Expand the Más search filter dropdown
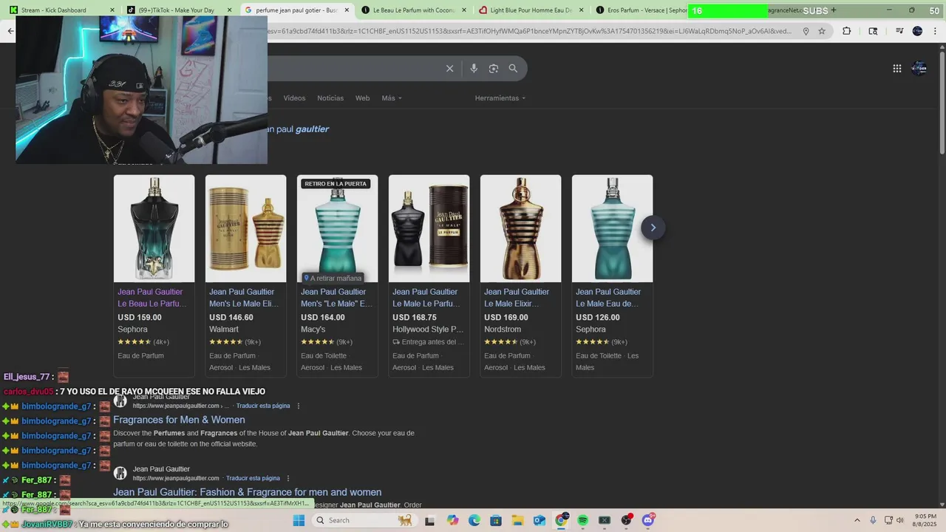Image resolution: width=946 pixels, height=532 pixels. pyautogui.click(x=392, y=98)
